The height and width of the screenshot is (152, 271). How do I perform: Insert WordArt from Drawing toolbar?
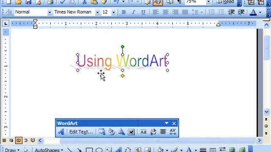tap(119, 150)
